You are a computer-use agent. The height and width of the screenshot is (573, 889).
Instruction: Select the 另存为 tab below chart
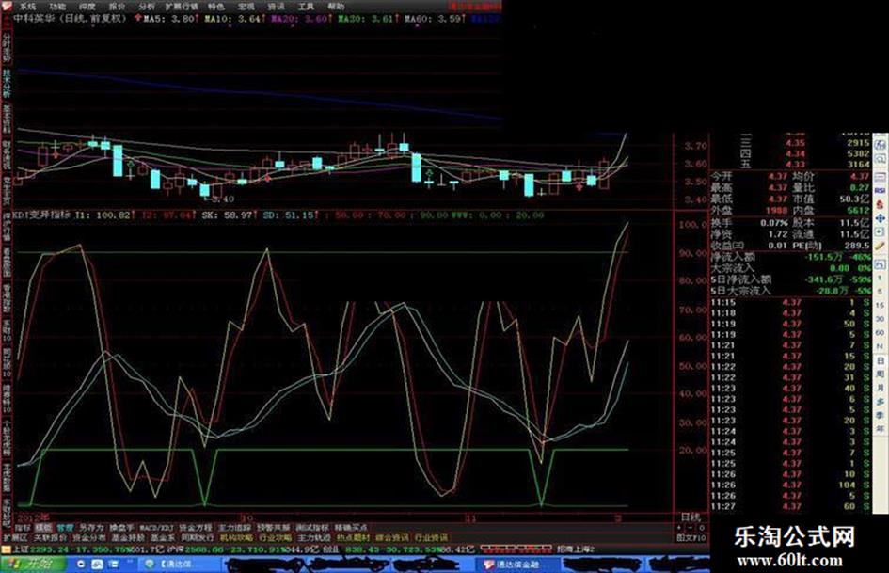tap(91, 528)
